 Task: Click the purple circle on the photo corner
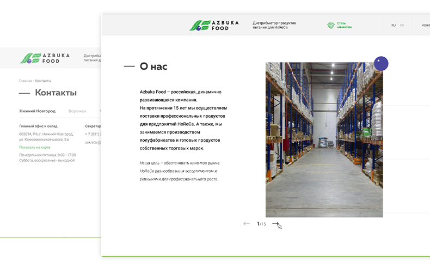point(381,63)
